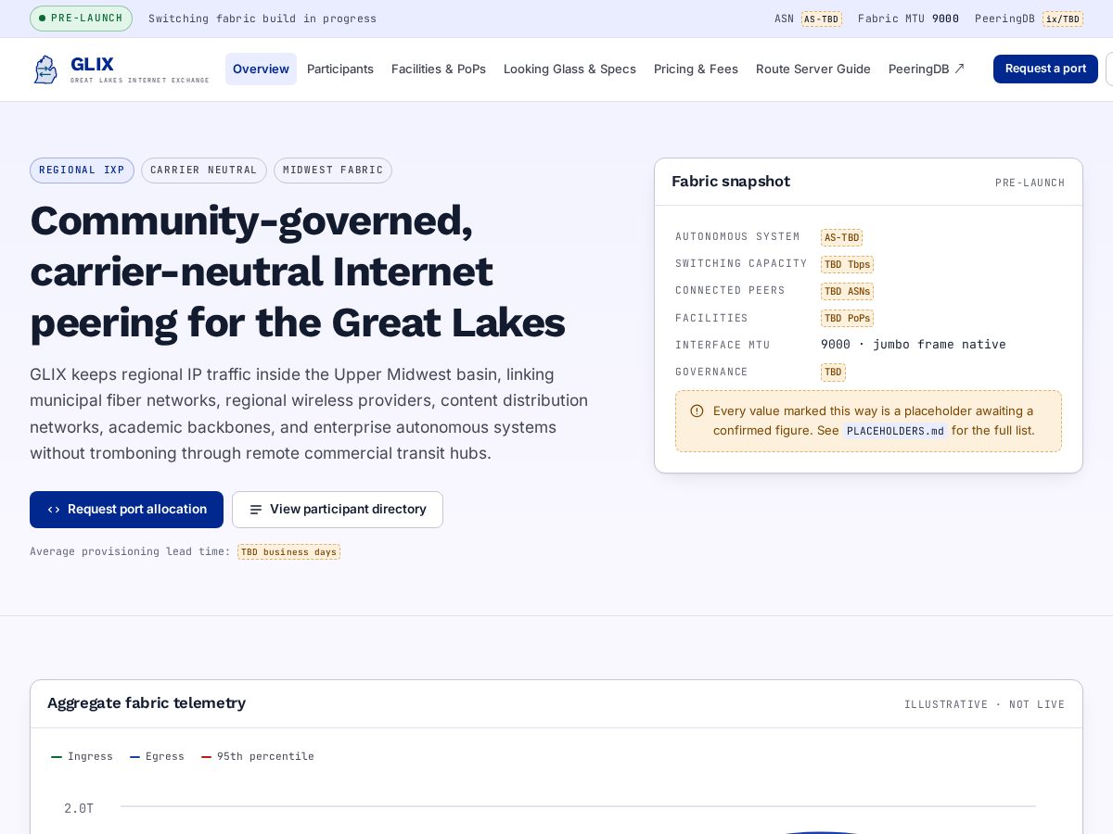This screenshot has height=834, width=1113.
Task: Click the code brackets icon on Request port allocation
Action: (54, 510)
